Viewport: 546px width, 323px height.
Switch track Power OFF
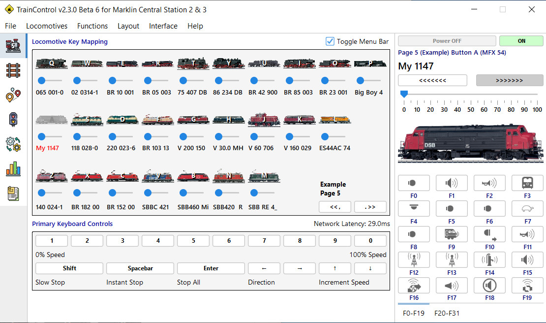tap(447, 41)
